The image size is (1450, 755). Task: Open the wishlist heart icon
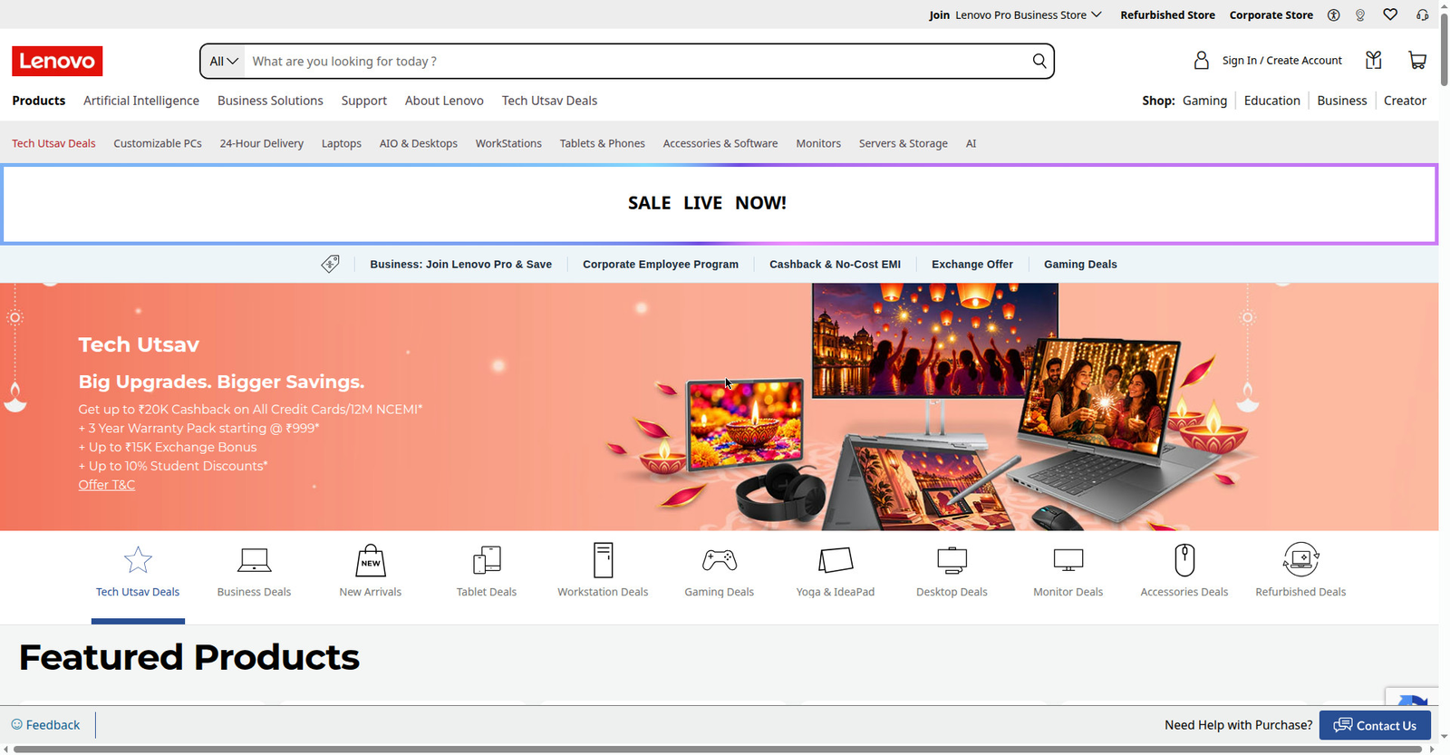pos(1390,15)
